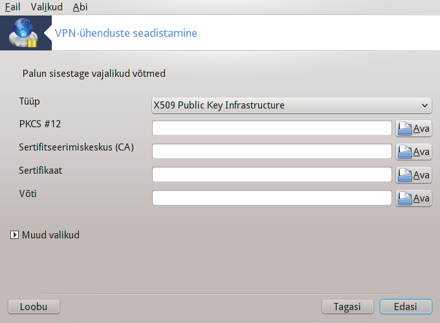The height and width of the screenshot is (323, 440).
Task: Focus the Sertifitseerimiskeskus (CA) text field
Action: [x=272, y=151]
